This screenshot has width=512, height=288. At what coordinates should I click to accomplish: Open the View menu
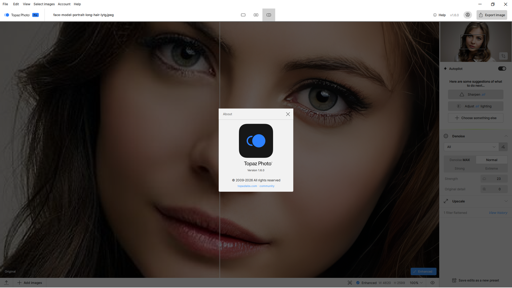[x=26, y=4]
